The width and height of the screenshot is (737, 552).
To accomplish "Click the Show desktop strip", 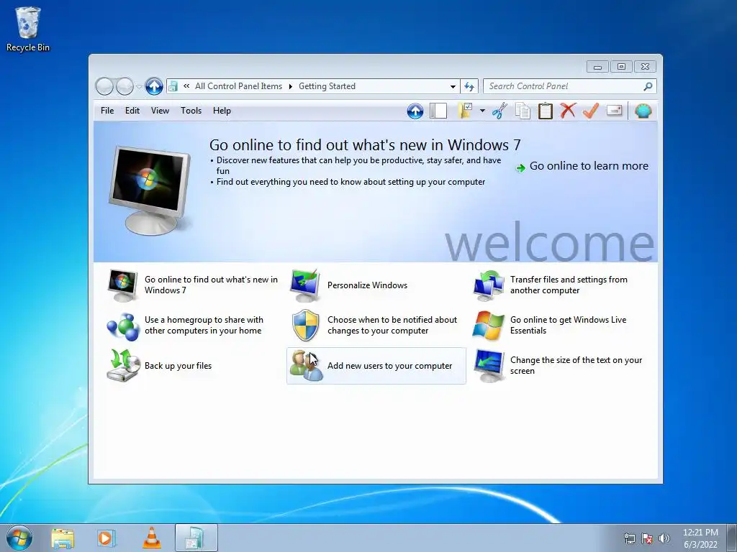I will click(731, 538).
